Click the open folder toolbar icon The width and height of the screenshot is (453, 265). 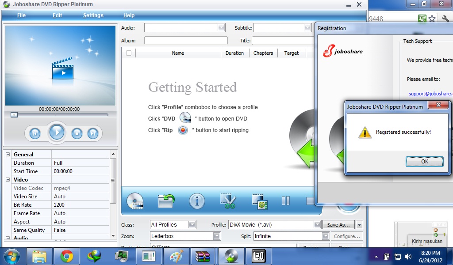pyautogui.click(x=166, y=201)
